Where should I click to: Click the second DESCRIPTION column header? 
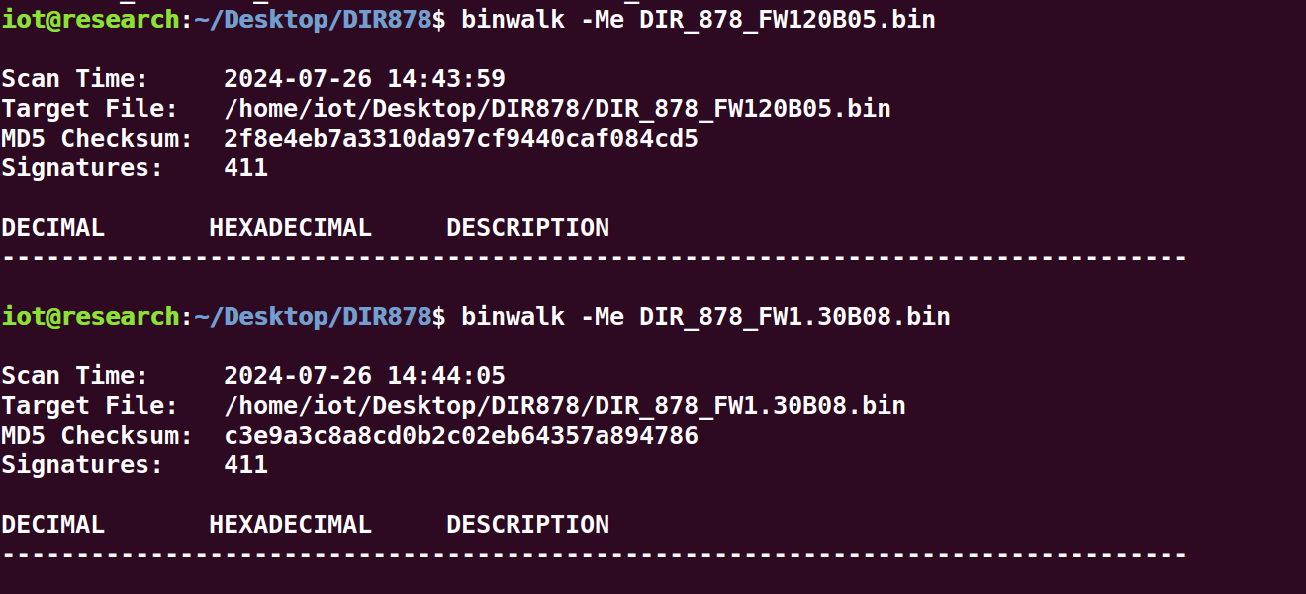click(x=527, y=524)
